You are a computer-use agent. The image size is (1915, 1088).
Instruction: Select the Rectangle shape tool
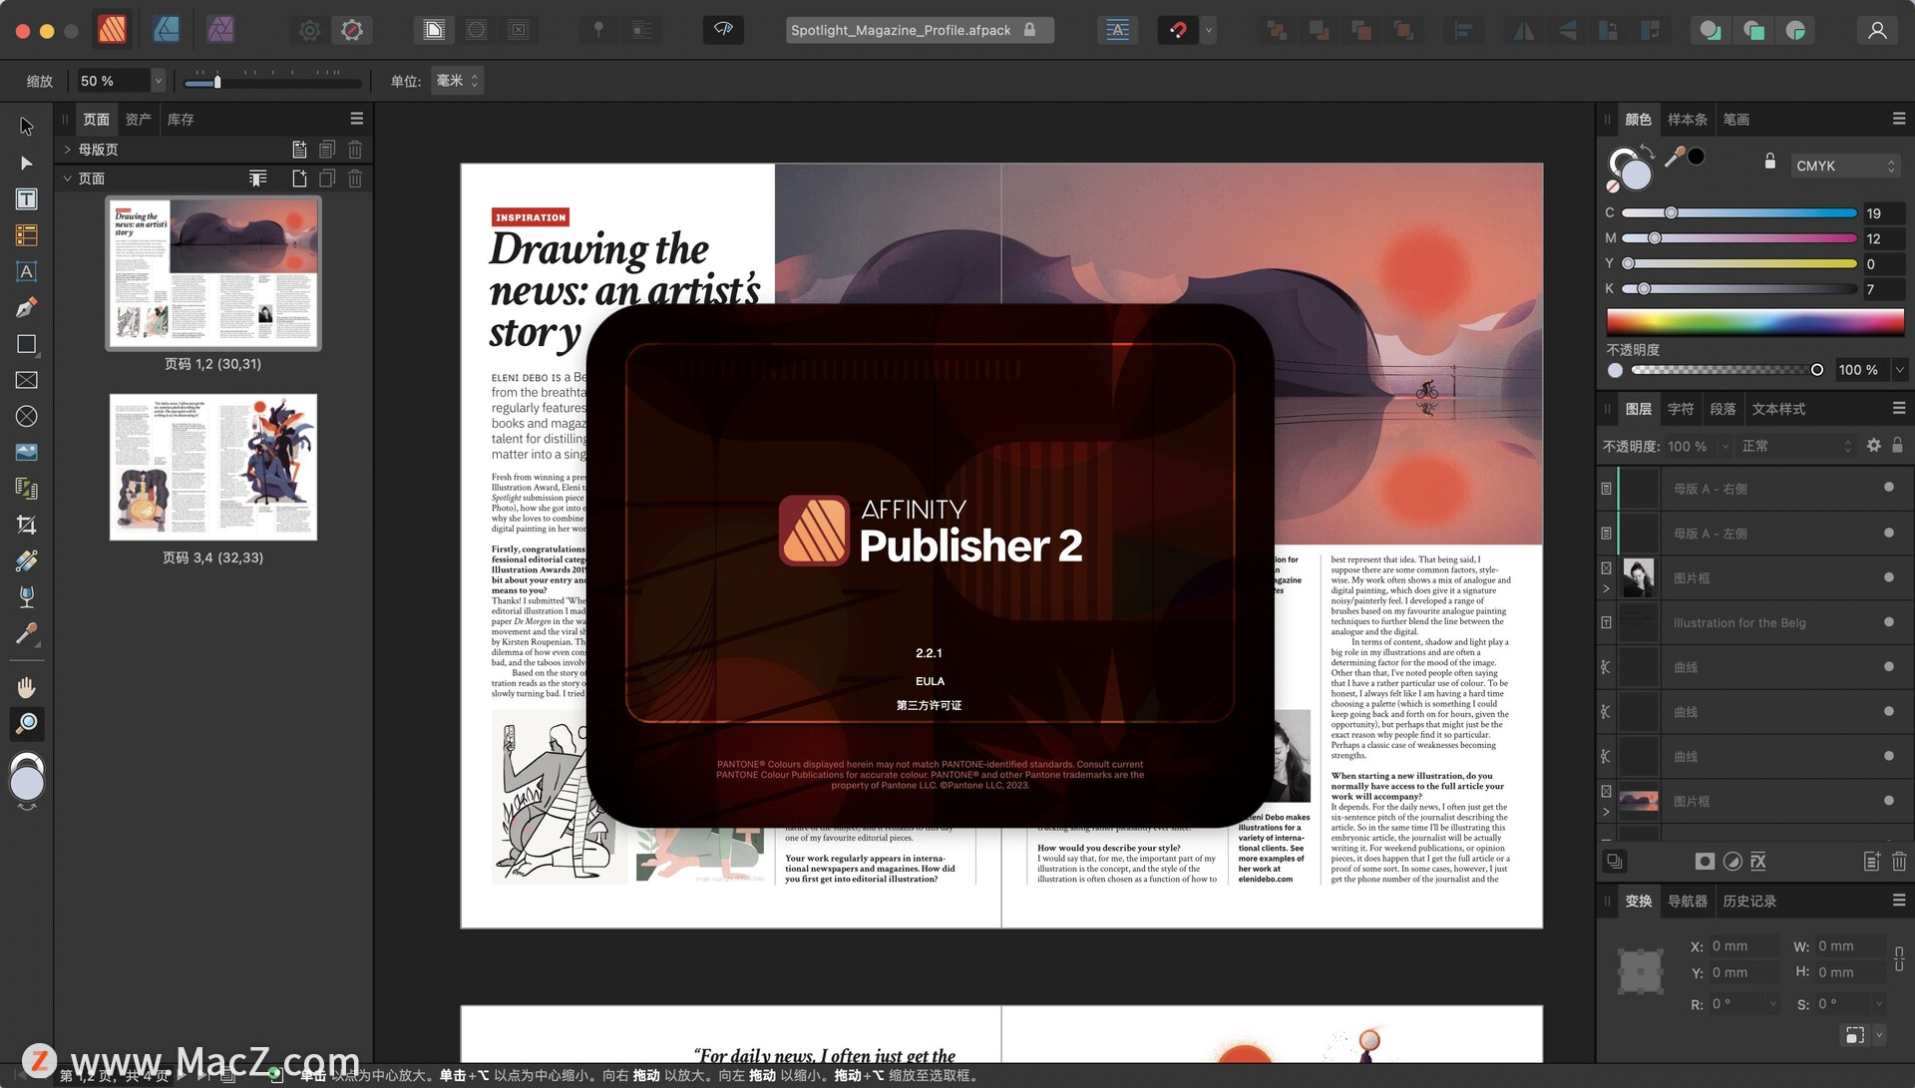pyautogui.click(x=27, y=344)
